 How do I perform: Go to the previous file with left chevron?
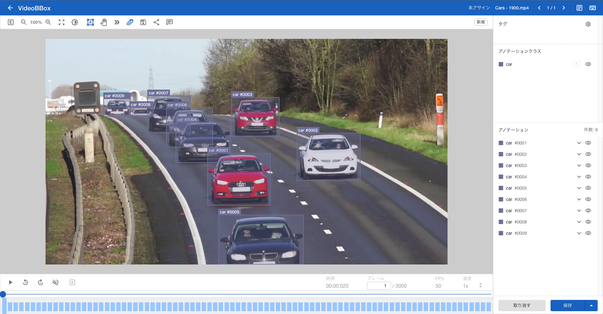pos(539,8)
